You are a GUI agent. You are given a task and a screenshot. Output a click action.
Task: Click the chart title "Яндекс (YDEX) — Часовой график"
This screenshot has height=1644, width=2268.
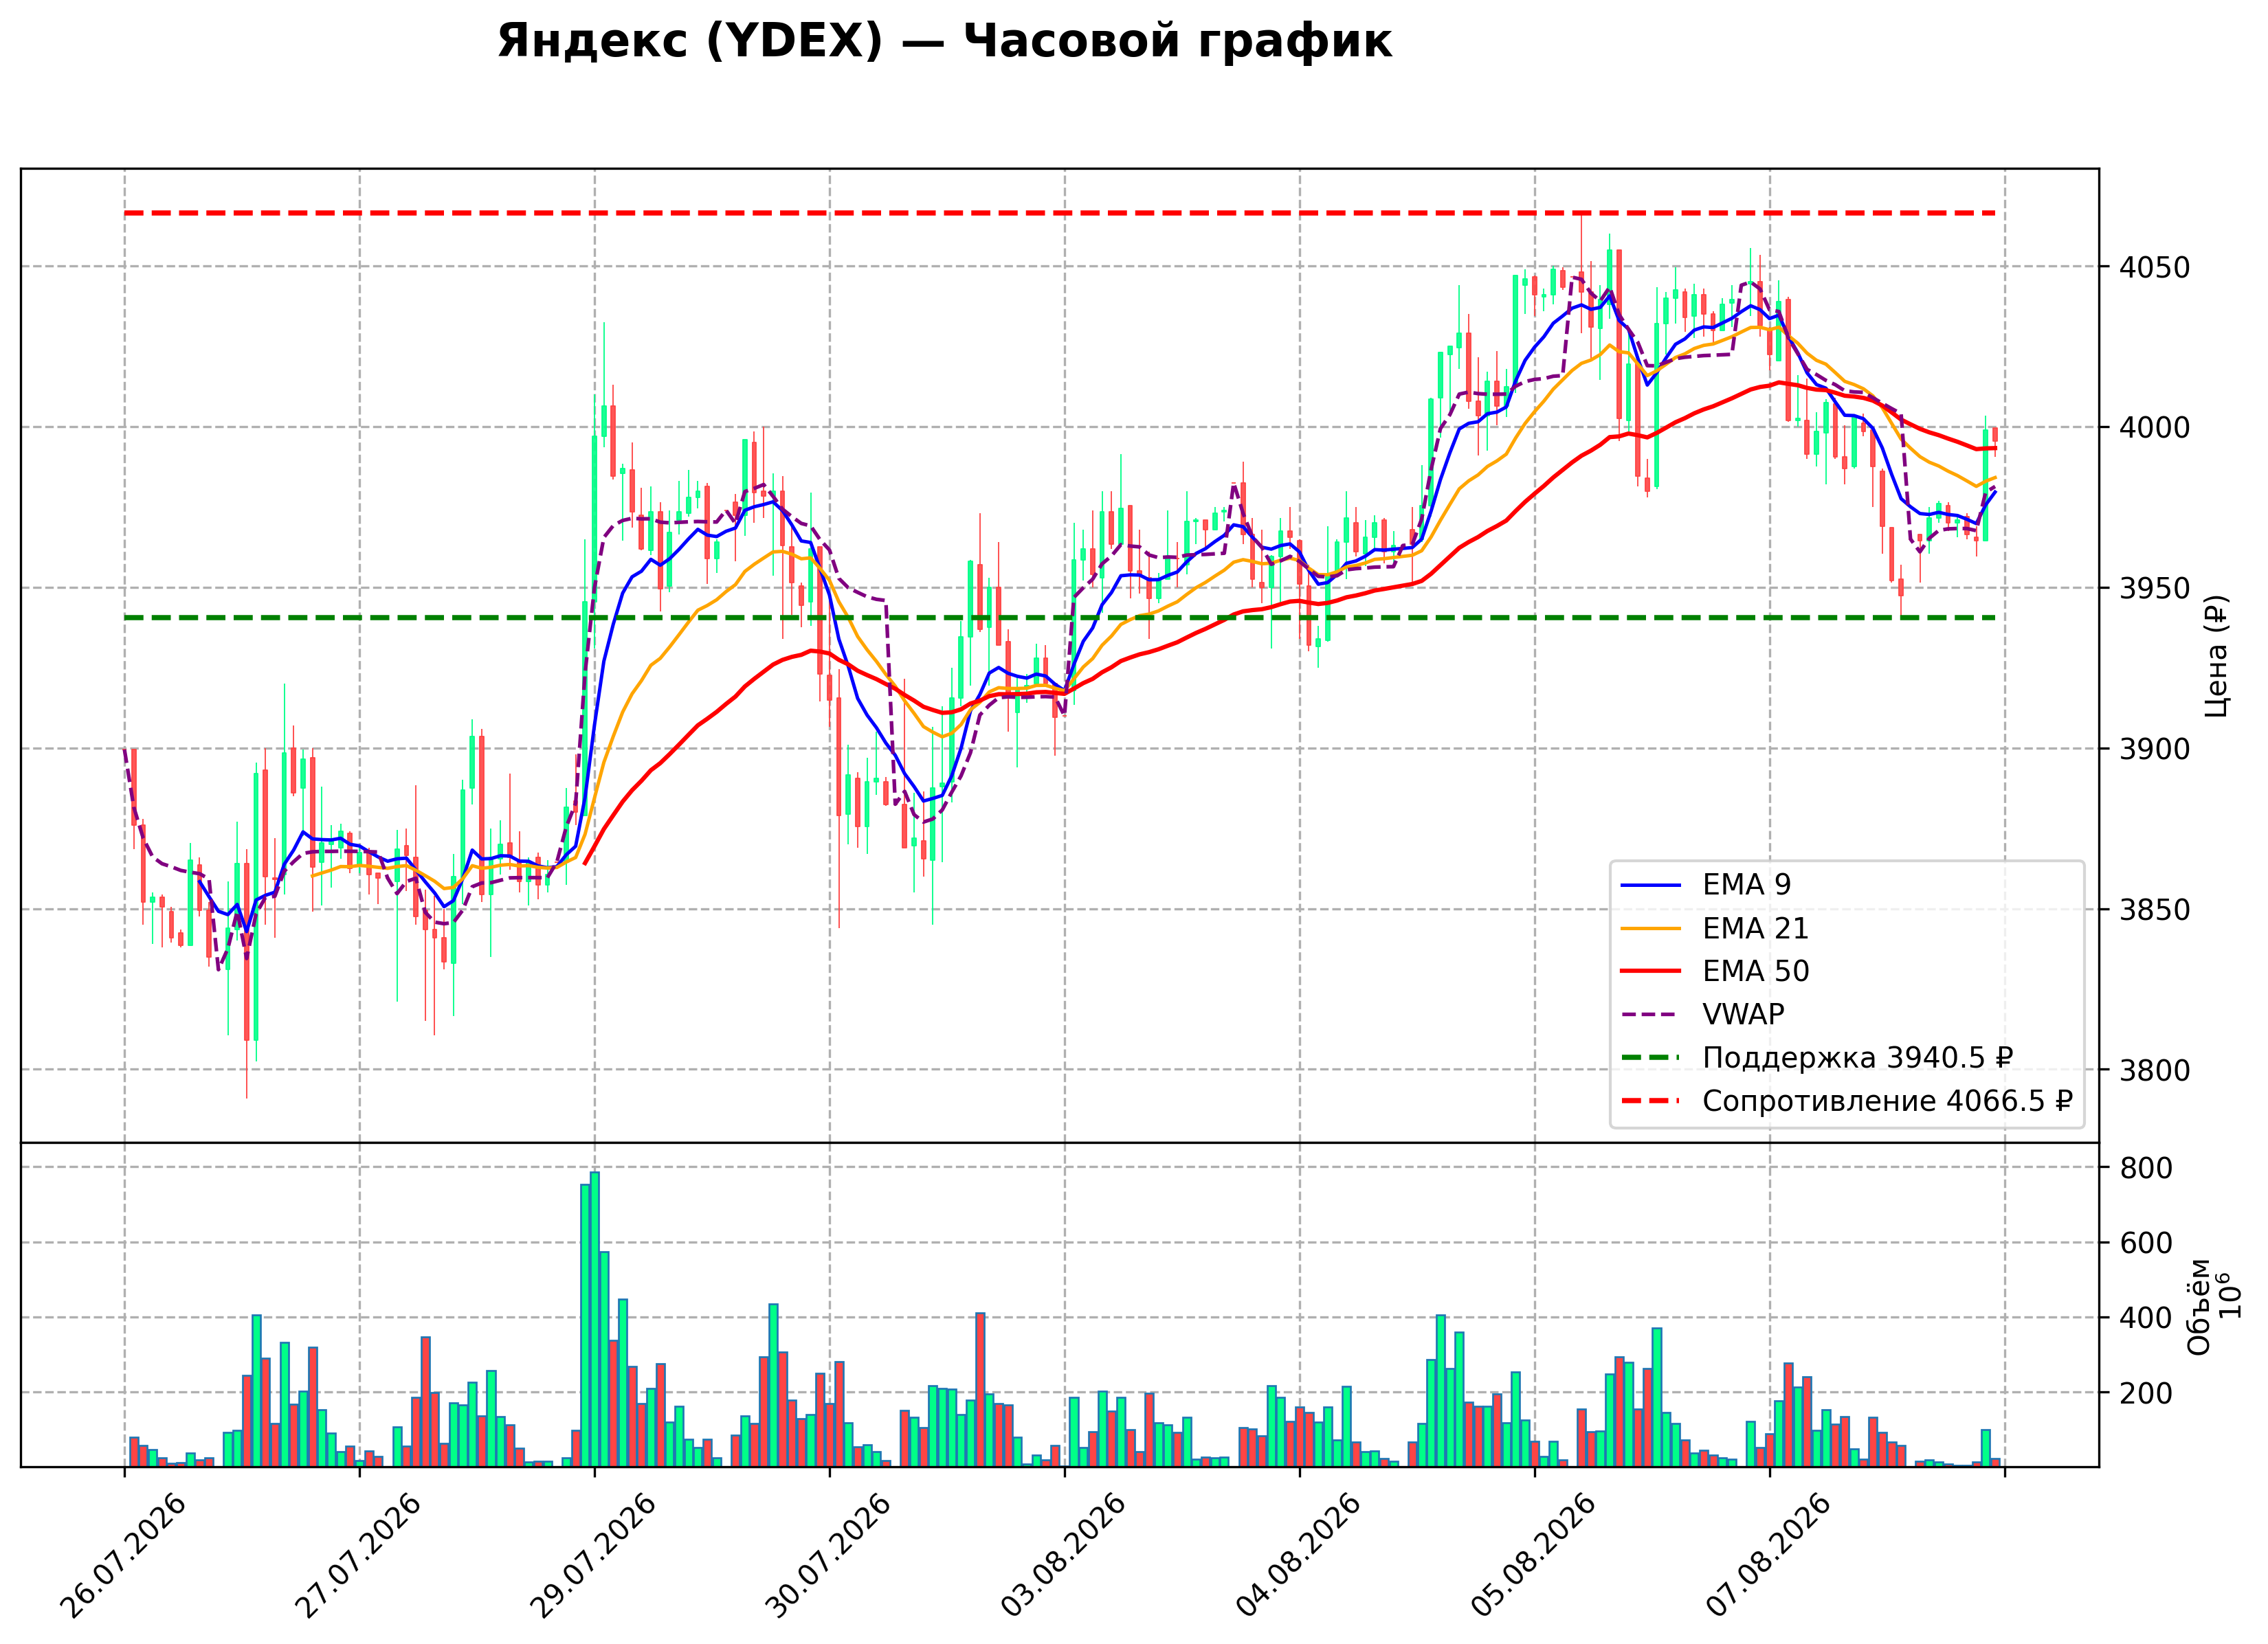pos(944,42)
